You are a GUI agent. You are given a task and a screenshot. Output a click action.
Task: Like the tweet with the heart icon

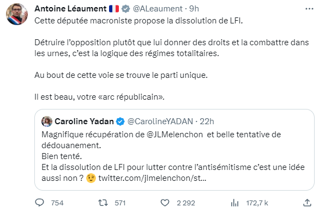[x=165, y=203]
